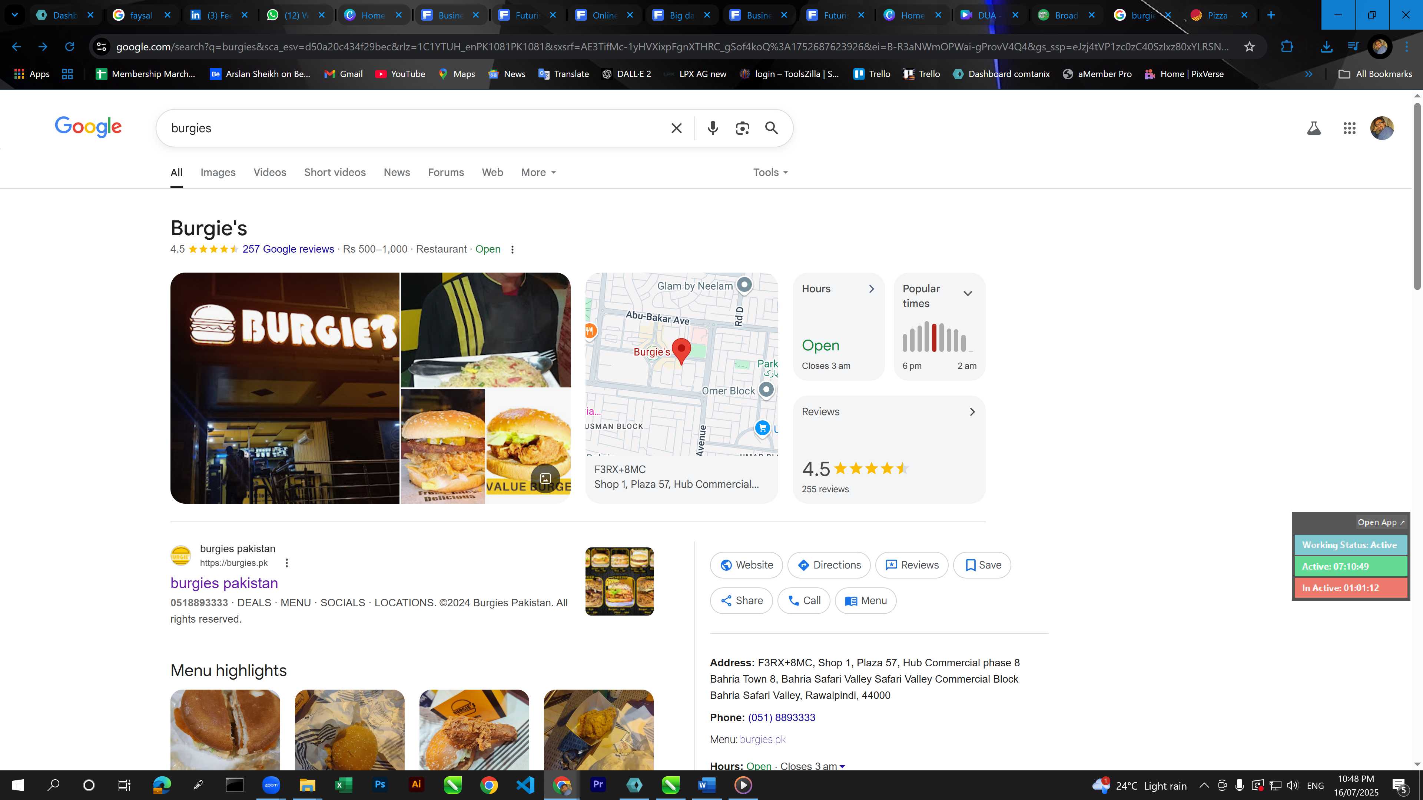Screen dimensions: 1423x800
Task: Open Photoshop from the taskbar
Action: (x=379, y=784)
